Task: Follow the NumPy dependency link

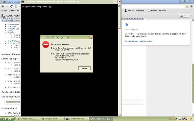Action: pos(13,26)
